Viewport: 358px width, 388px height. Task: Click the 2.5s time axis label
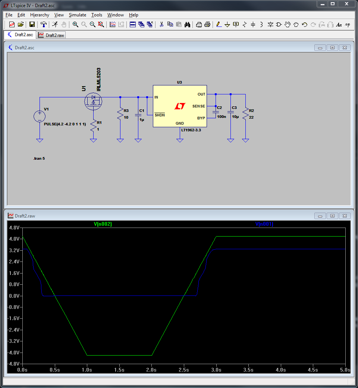point(184,370)
